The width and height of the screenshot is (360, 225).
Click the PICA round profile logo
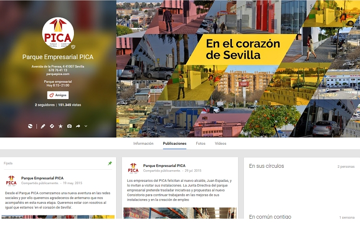coord(58,33)
